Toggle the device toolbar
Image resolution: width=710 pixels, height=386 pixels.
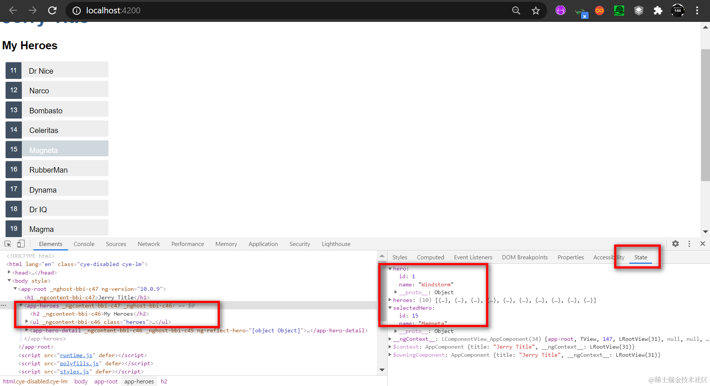(x=21, y=244)
